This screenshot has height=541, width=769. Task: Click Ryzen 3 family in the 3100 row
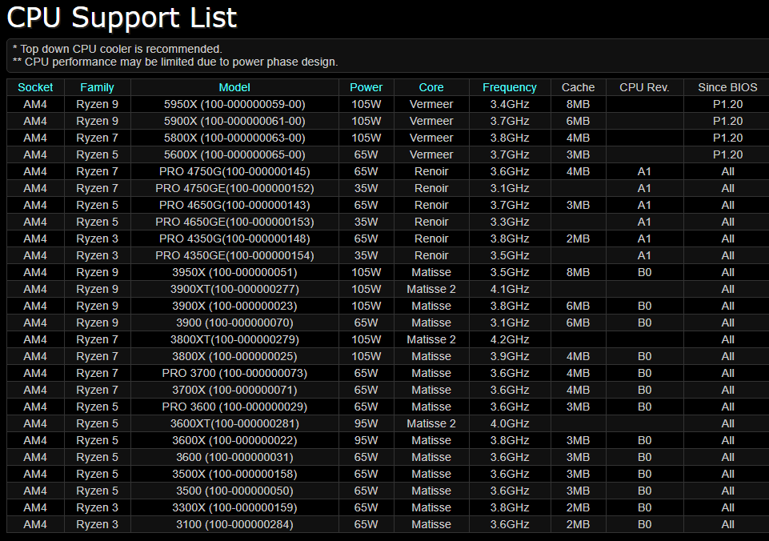97,524
